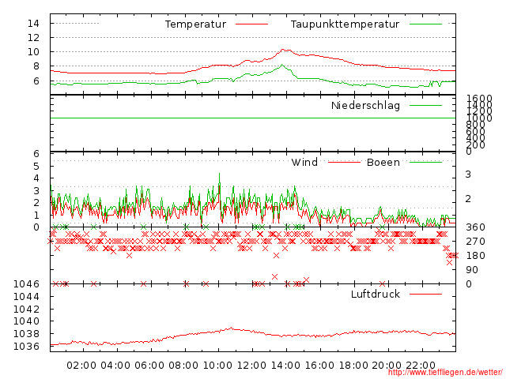The width and height of the screenshot is (506, 379).
Task: Click the 08:00 time axis label
Action: pos(183,366)
